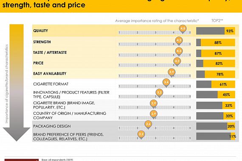Click the TOP2 column header
242x161 pixels.
tap(217, 21)
